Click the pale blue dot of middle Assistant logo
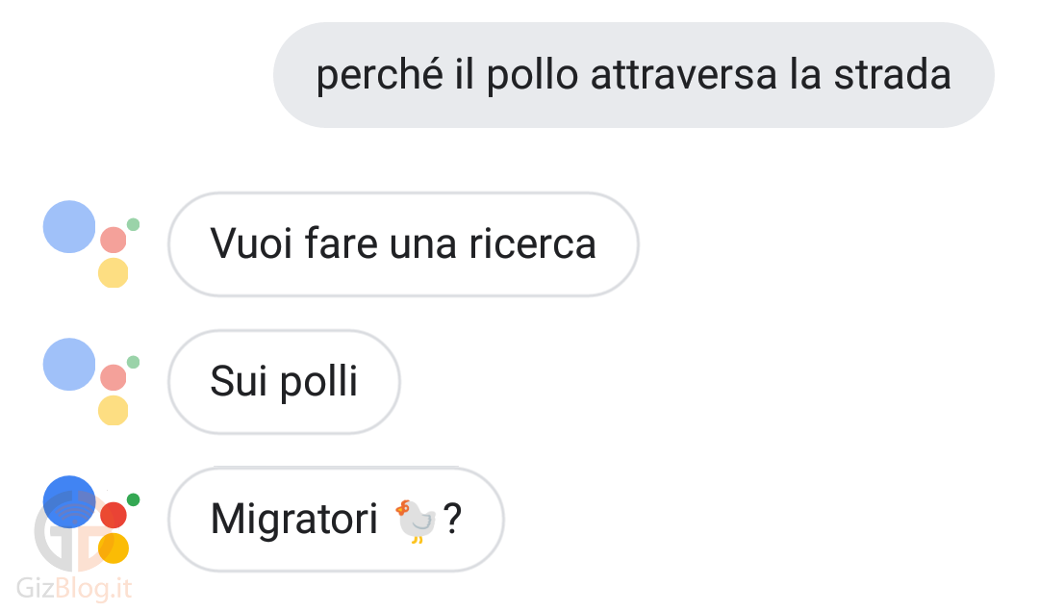 (69, 365)
